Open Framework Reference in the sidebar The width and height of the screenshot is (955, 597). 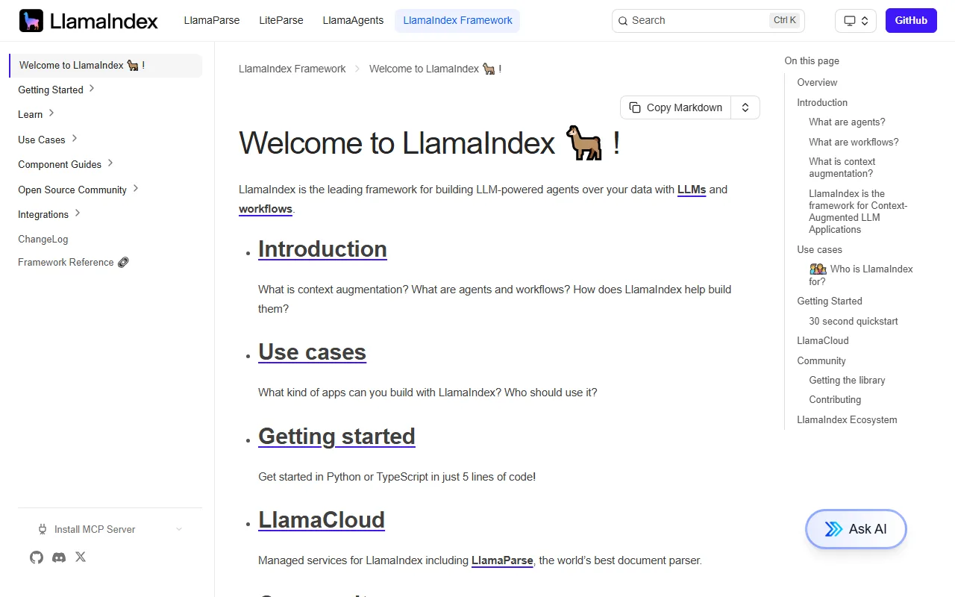[73, 263]
